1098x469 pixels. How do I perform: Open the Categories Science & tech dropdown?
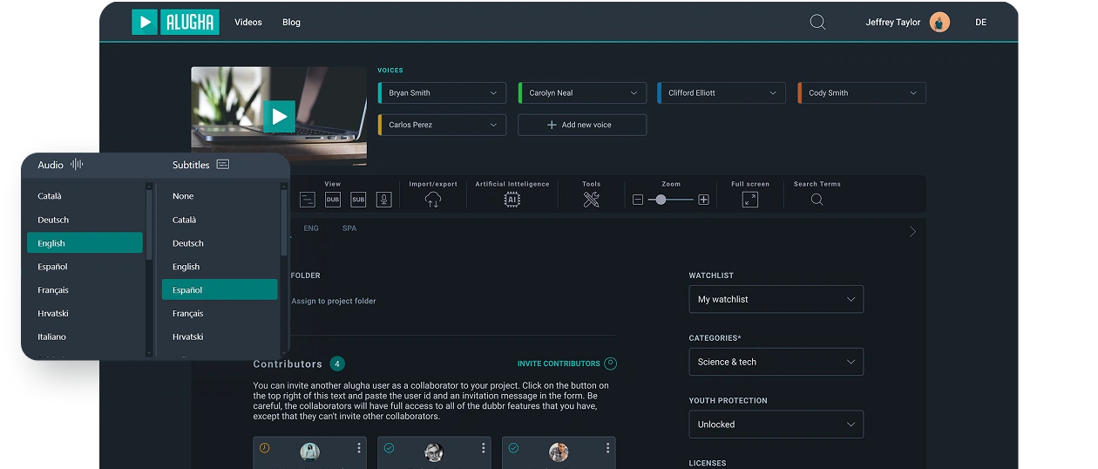pyautogui.click(x=776, y=362)
